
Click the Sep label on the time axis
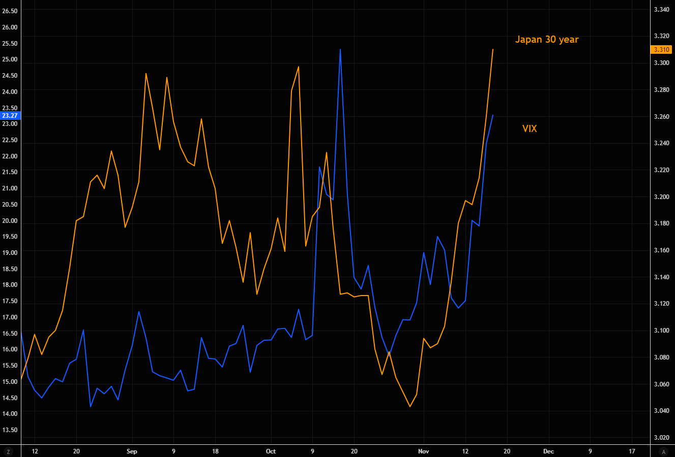pyautogui.click(x=132, y=451)
